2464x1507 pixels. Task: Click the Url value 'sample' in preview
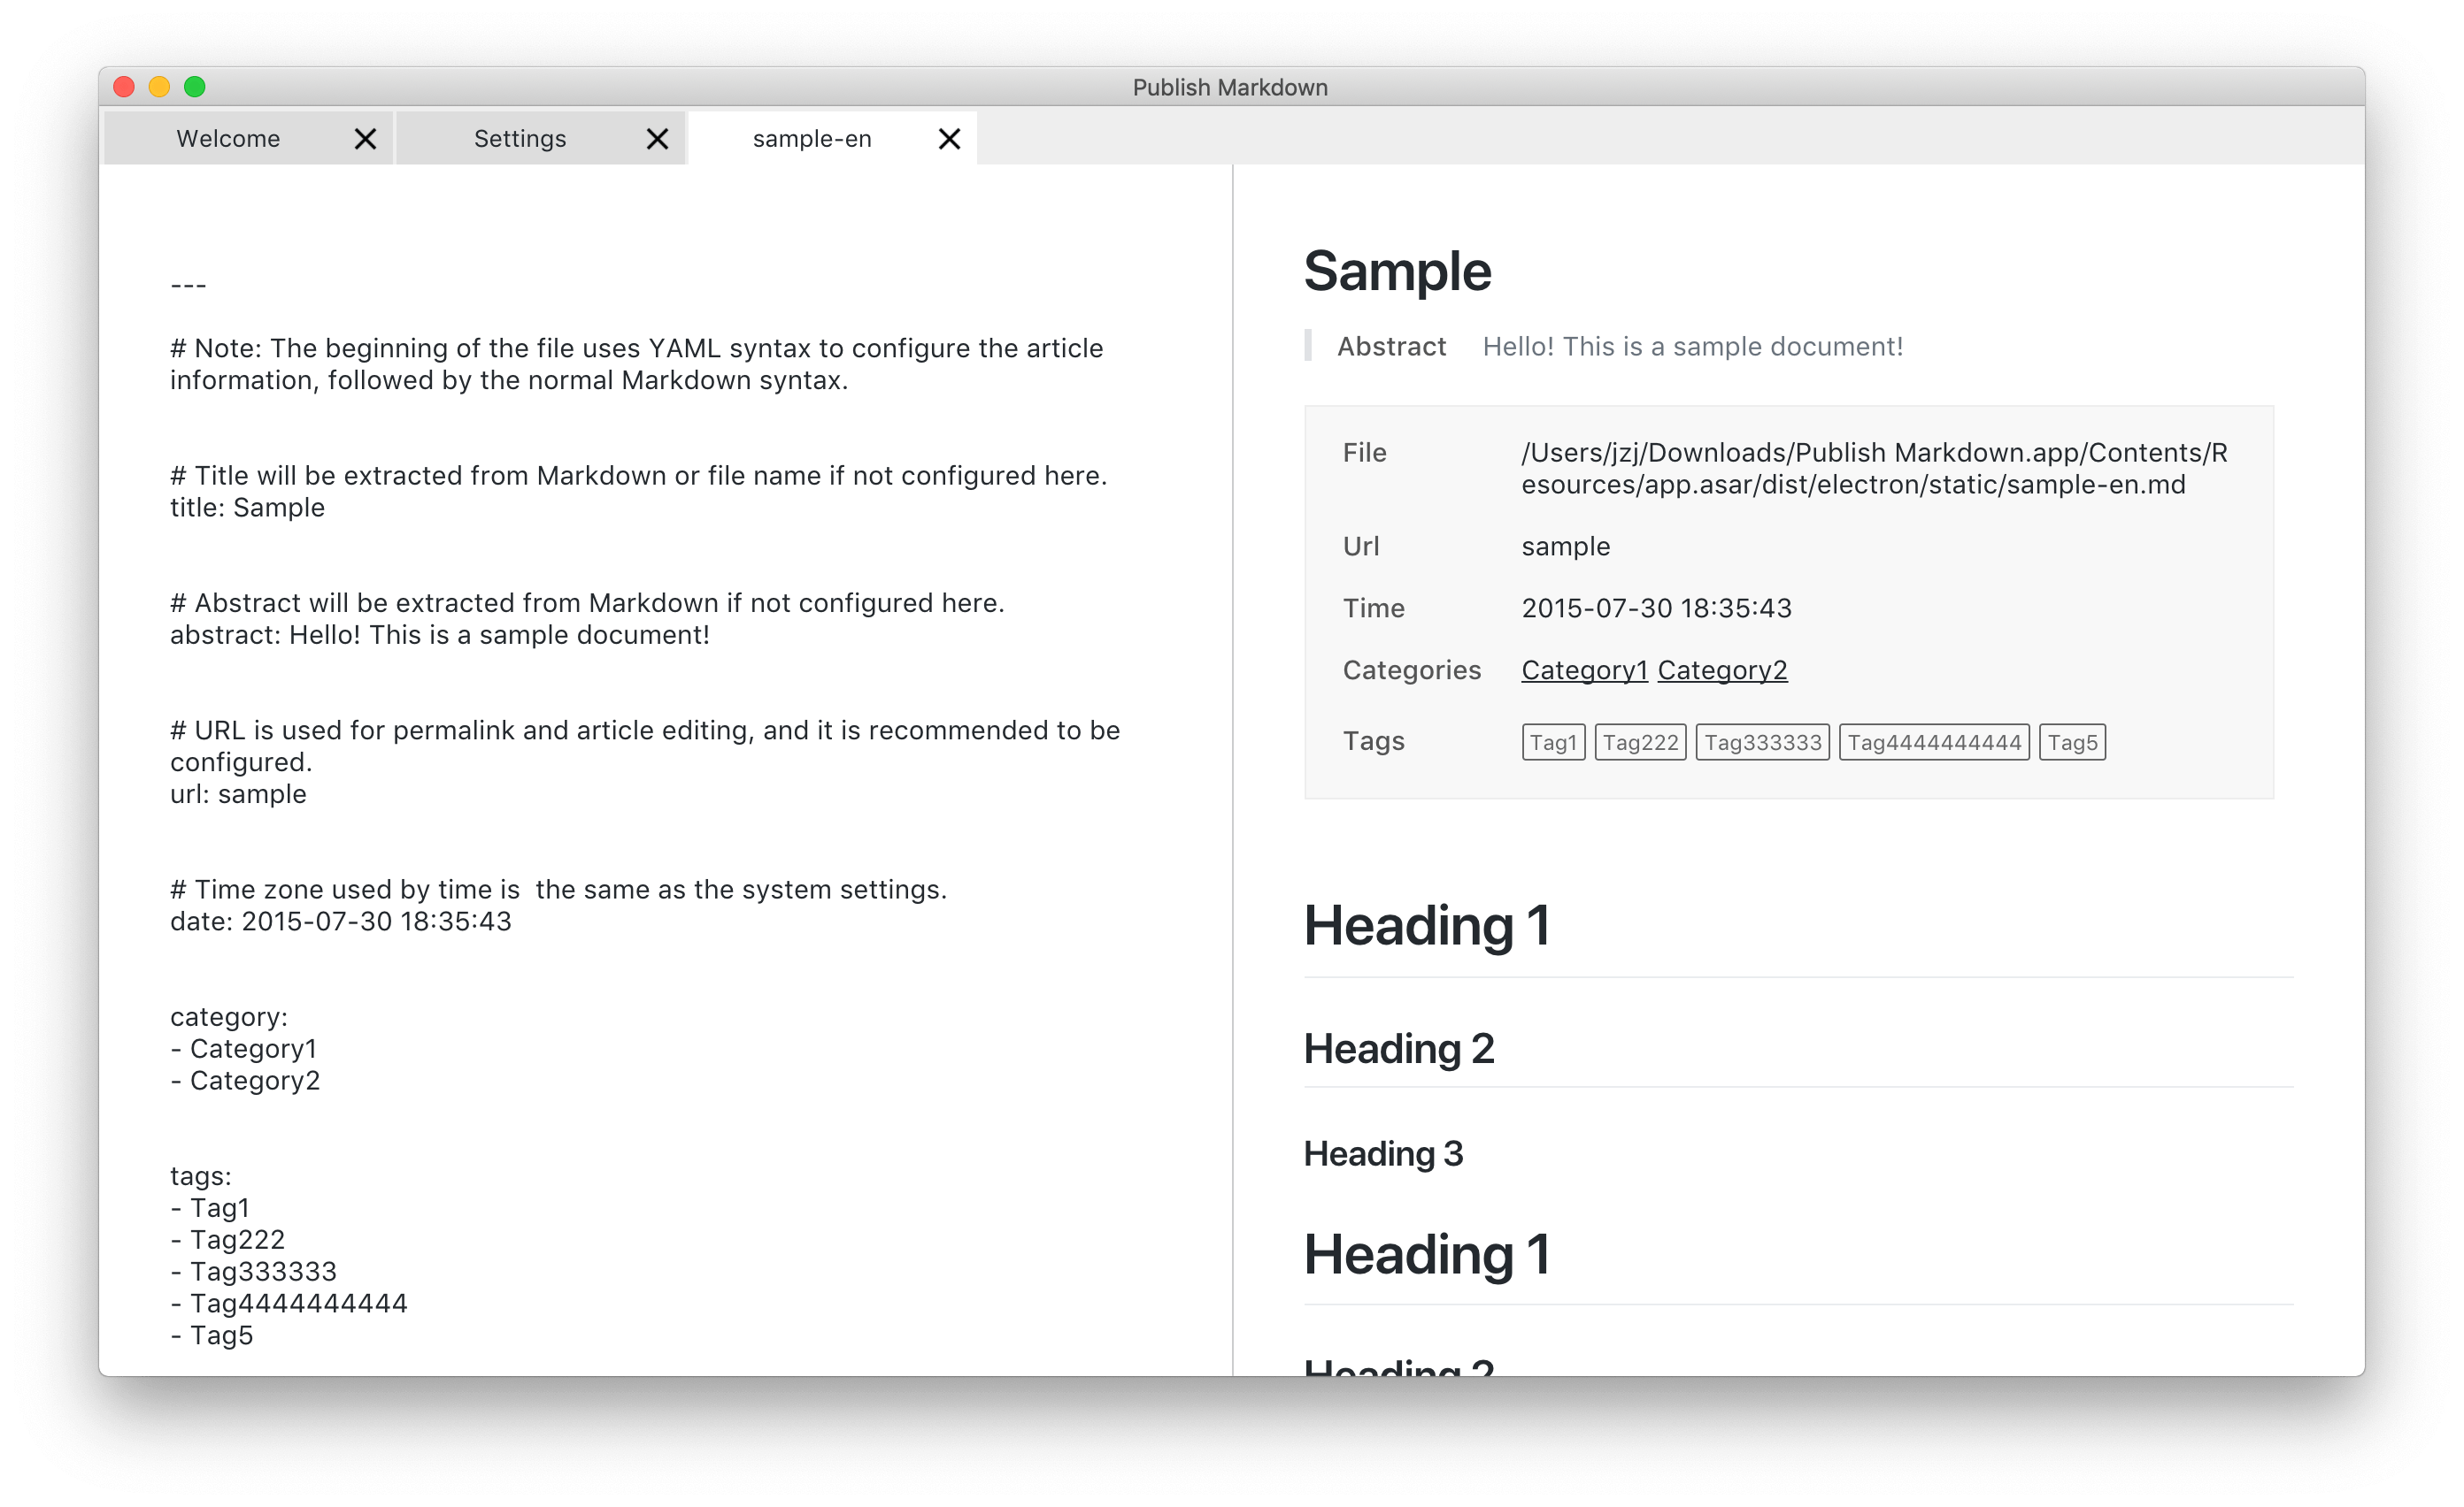(x=1566, y=547)
